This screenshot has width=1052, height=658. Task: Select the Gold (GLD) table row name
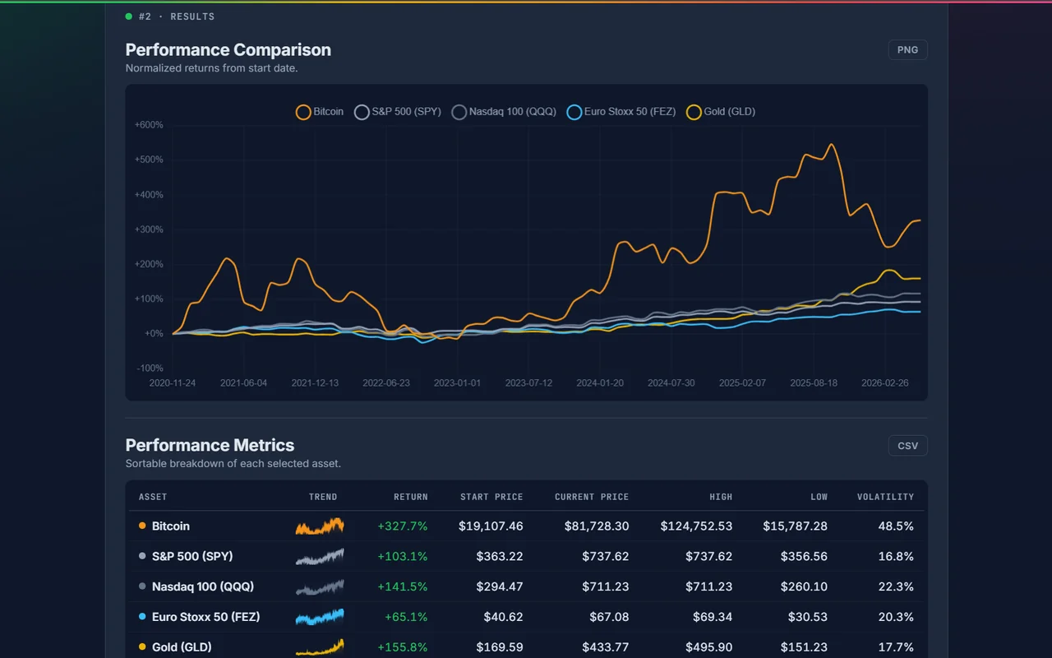tap(182, 647)
